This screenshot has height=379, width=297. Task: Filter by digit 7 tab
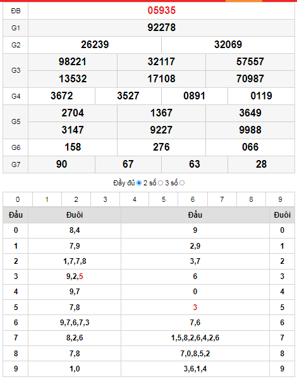(222, 199)
